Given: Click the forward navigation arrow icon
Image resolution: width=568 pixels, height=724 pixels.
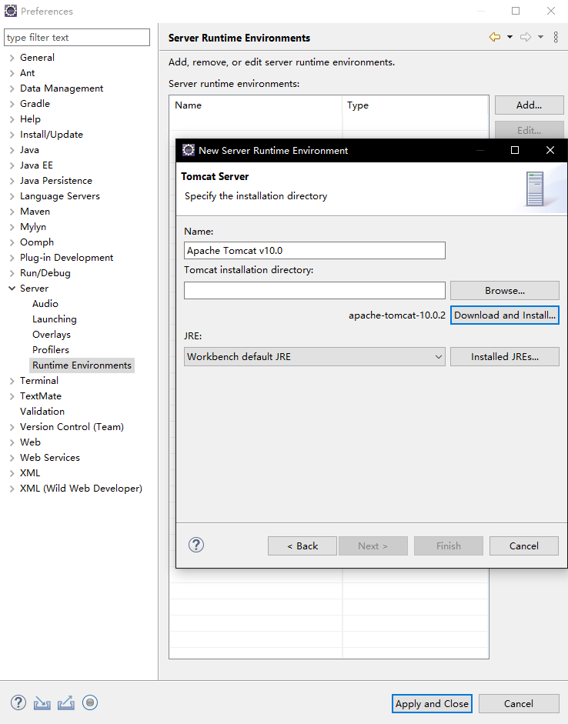Looking at the screenshot, I should (526, 37).
